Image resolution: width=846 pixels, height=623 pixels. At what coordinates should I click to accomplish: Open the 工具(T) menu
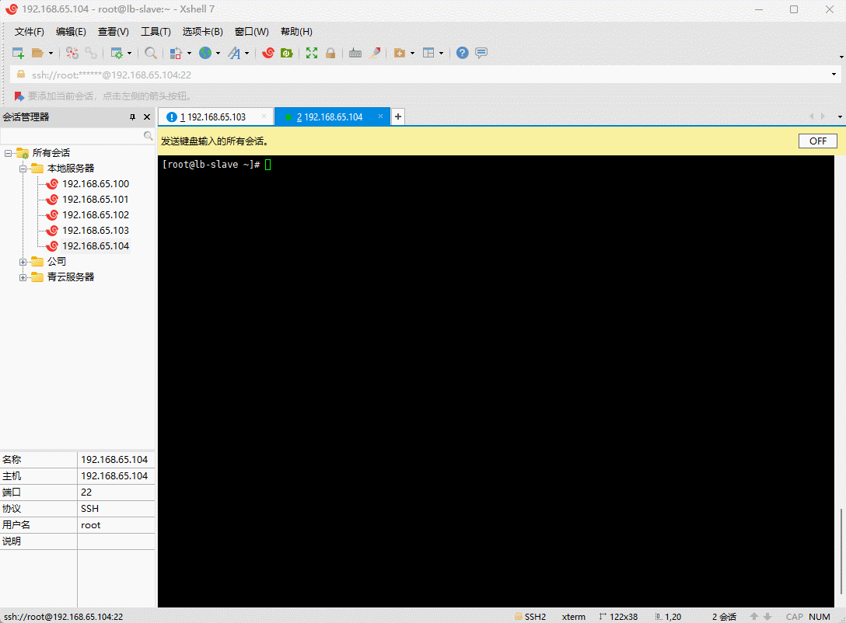click(156, 32)
